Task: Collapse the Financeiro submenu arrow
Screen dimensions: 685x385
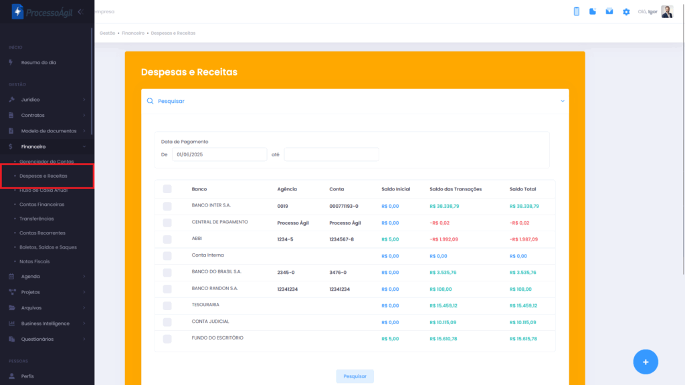Action: click(84, 146)
